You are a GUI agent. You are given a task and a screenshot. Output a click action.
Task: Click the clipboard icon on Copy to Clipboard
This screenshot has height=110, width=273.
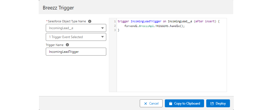[x=171, y=103]
